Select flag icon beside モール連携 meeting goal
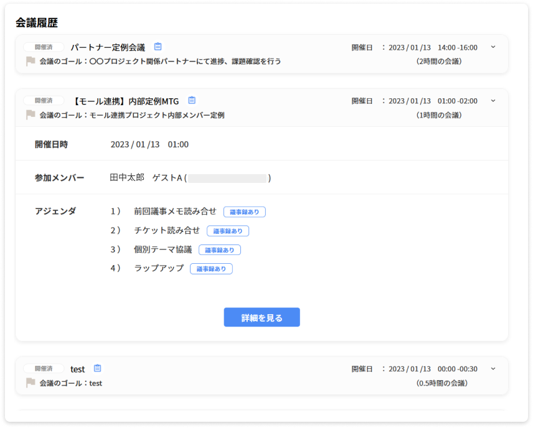This screenshot has width=533, height=428. pos(31,114)
